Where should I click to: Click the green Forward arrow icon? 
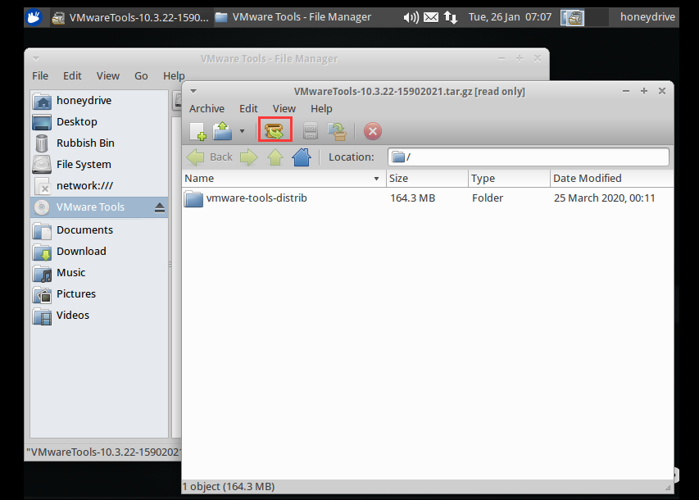point(249,157)
